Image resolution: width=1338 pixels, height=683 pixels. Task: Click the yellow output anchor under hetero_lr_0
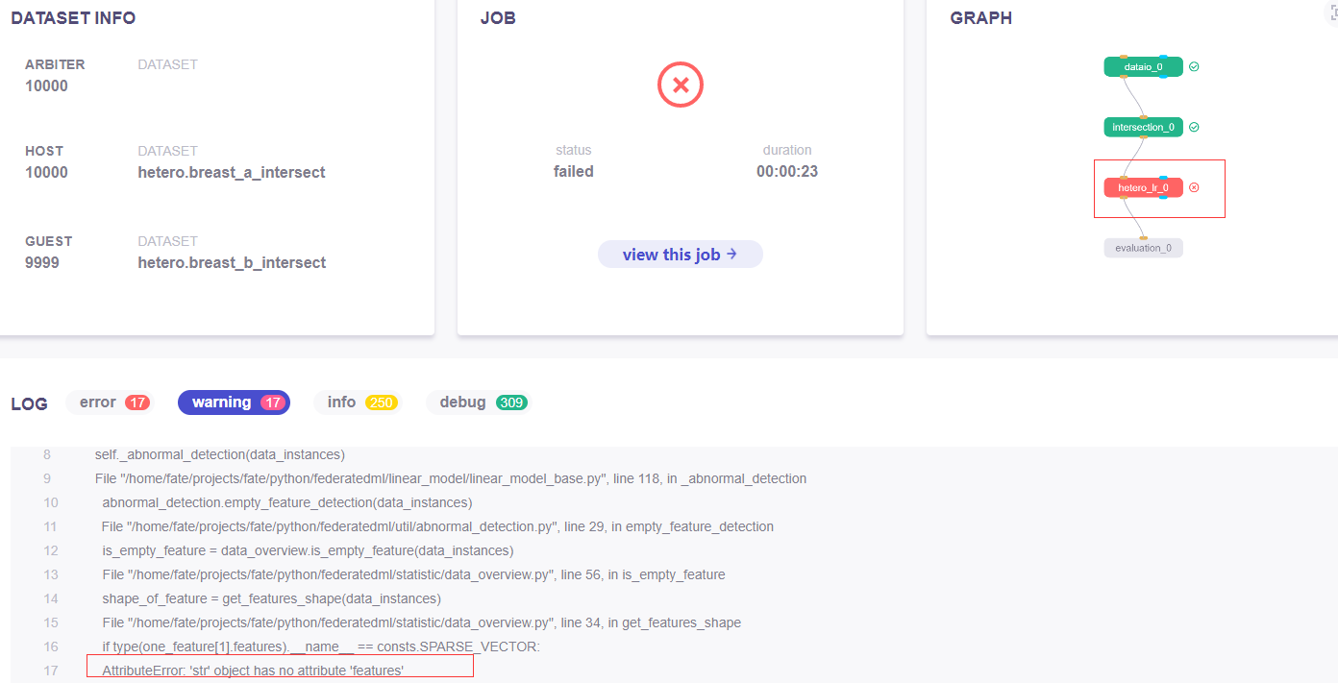point(1123,198)
